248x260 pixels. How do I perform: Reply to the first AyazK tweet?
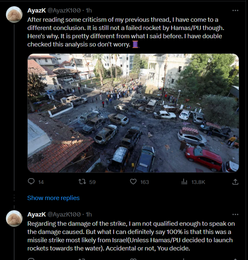tap(32, 182)
